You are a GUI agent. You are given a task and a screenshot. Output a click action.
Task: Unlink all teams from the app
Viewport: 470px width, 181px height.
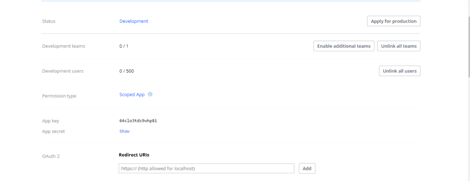click(x=399, y=46)
